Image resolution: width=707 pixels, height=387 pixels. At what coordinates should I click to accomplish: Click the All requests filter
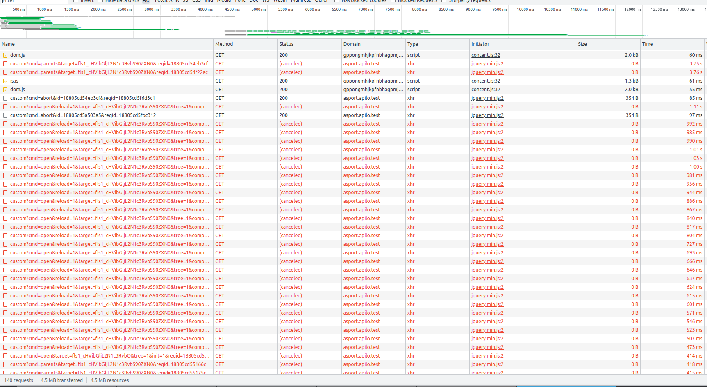click(146, 1)
